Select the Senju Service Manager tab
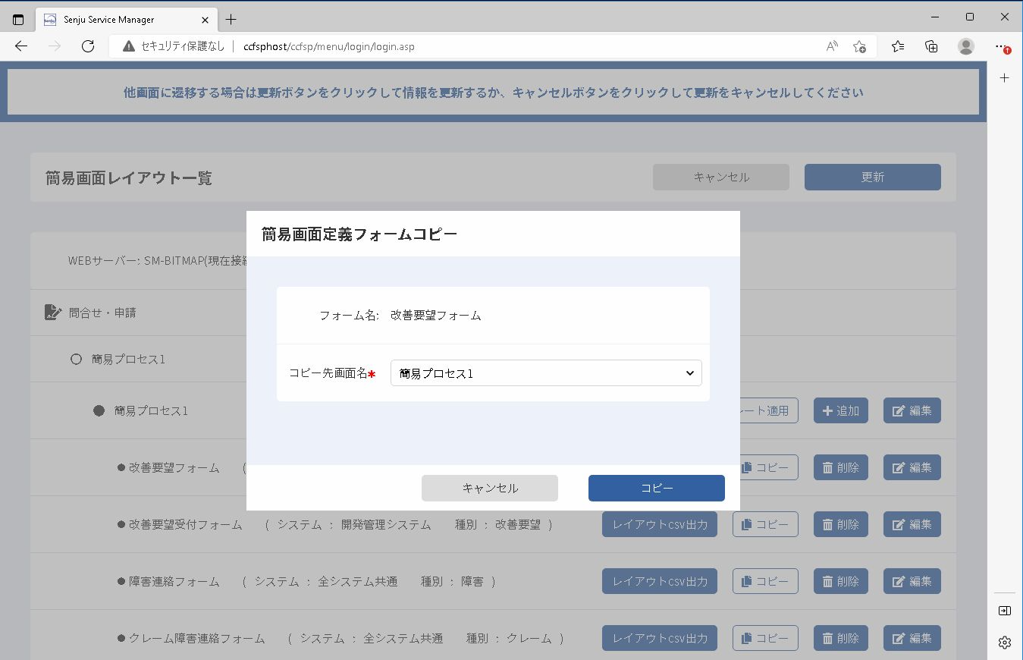Screen dimensions: 1023x660 coord(127,19)
